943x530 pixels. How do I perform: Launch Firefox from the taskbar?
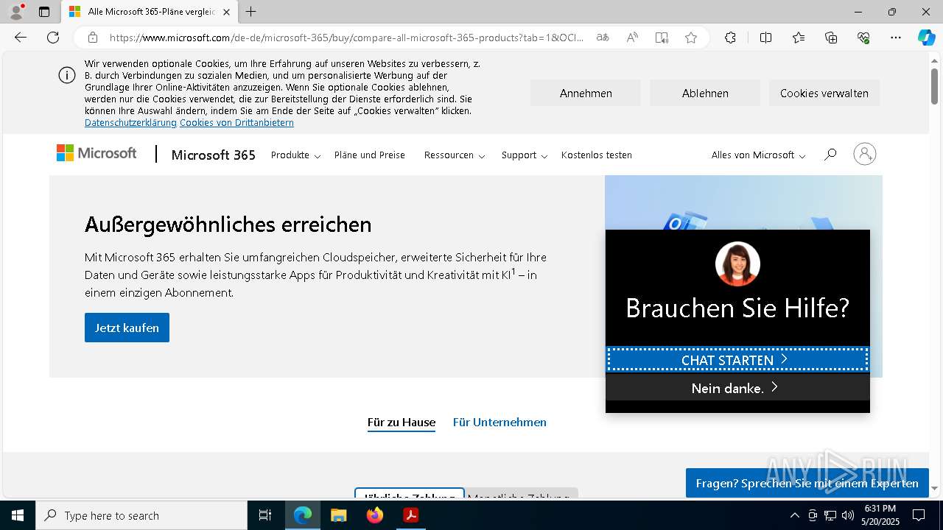click(375, 515)
